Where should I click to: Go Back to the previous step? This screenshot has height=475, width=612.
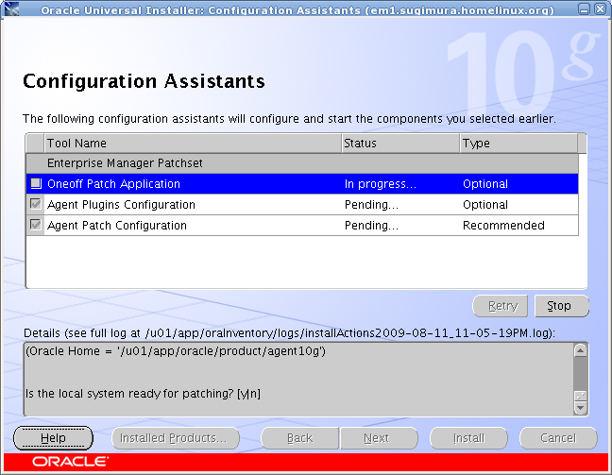pyautogui.click(x=299, y=438)
